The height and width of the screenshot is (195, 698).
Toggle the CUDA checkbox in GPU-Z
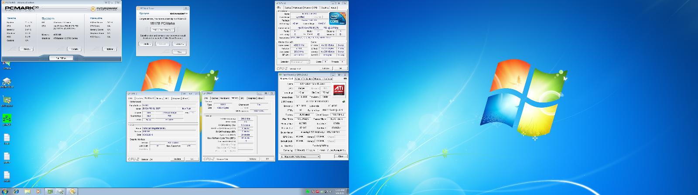pos(307,150)
